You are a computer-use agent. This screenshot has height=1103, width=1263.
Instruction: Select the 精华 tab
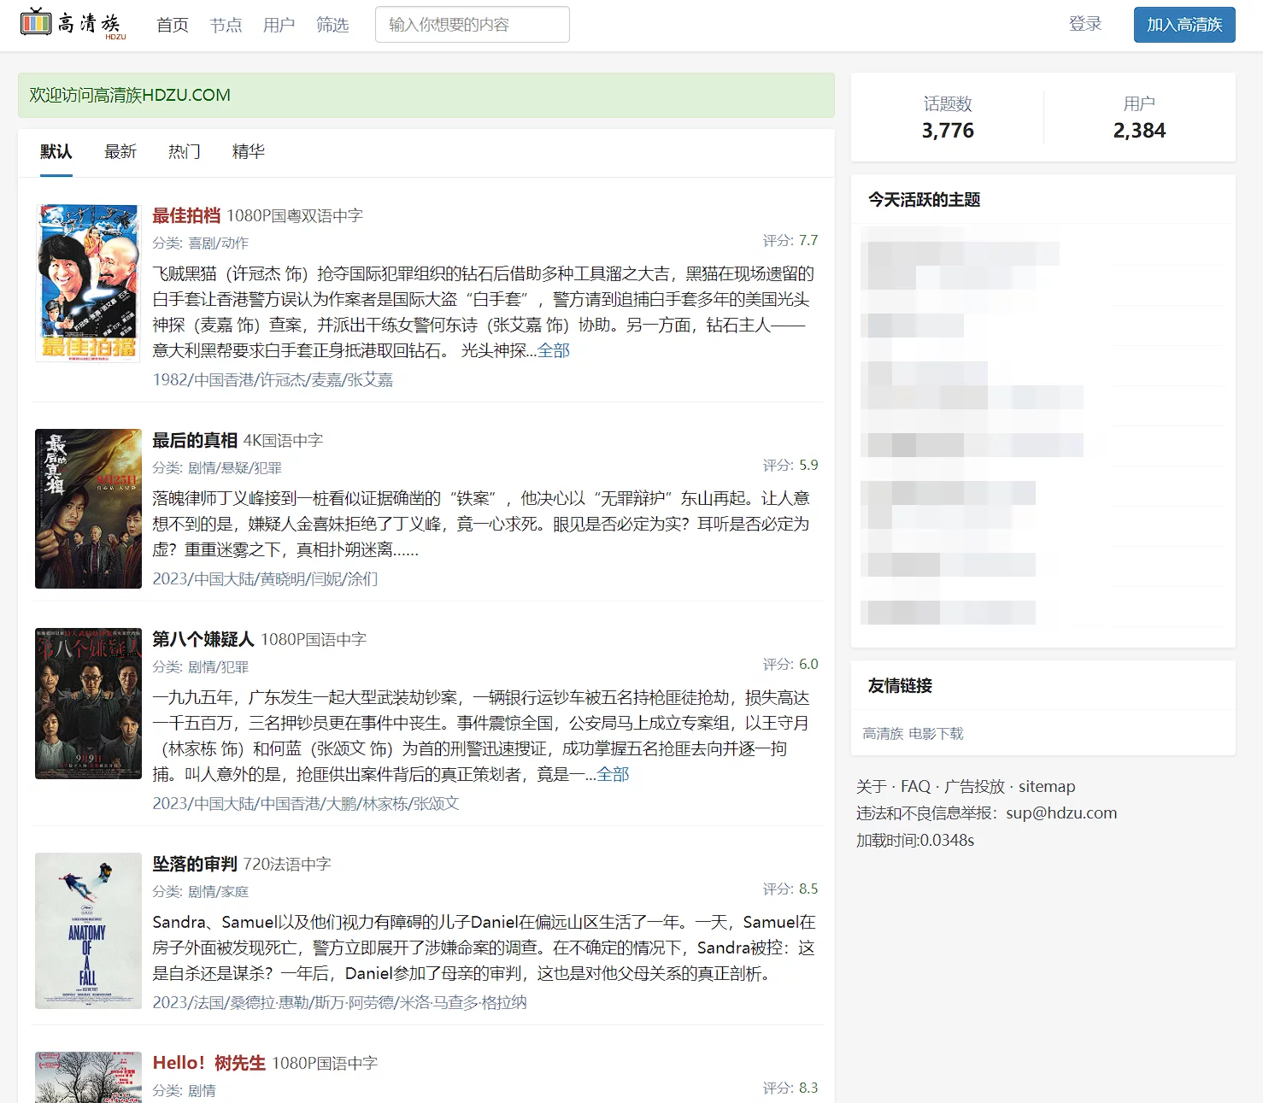[x=248, y=151]
